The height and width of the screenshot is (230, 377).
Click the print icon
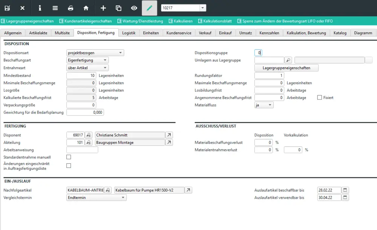tap(70, 8)
